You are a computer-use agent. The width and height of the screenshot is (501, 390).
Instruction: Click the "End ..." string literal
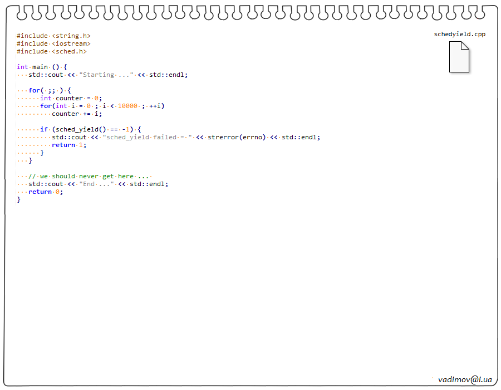coord(96,184)
